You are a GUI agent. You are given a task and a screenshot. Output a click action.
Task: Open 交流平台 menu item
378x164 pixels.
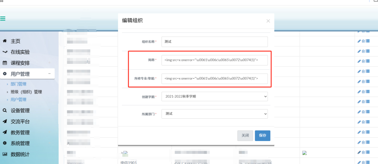[x=20, y=121]
